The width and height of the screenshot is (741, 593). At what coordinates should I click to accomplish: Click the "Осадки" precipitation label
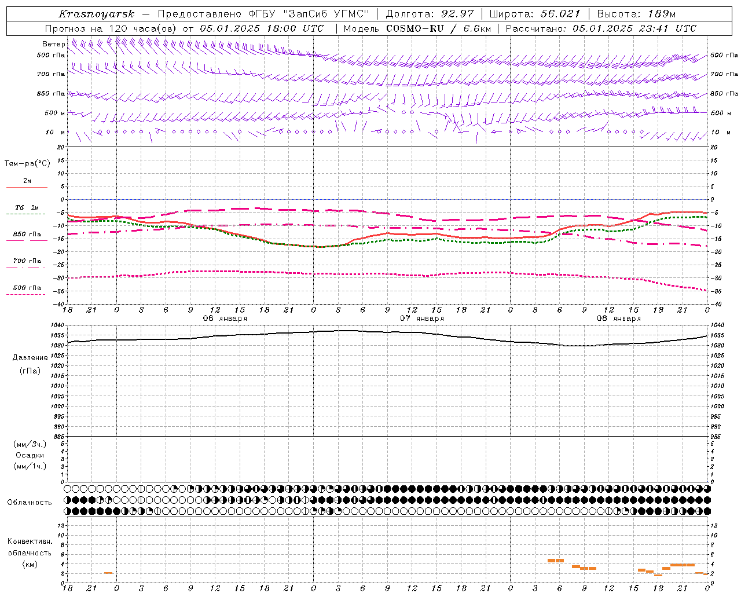(30, 455)
